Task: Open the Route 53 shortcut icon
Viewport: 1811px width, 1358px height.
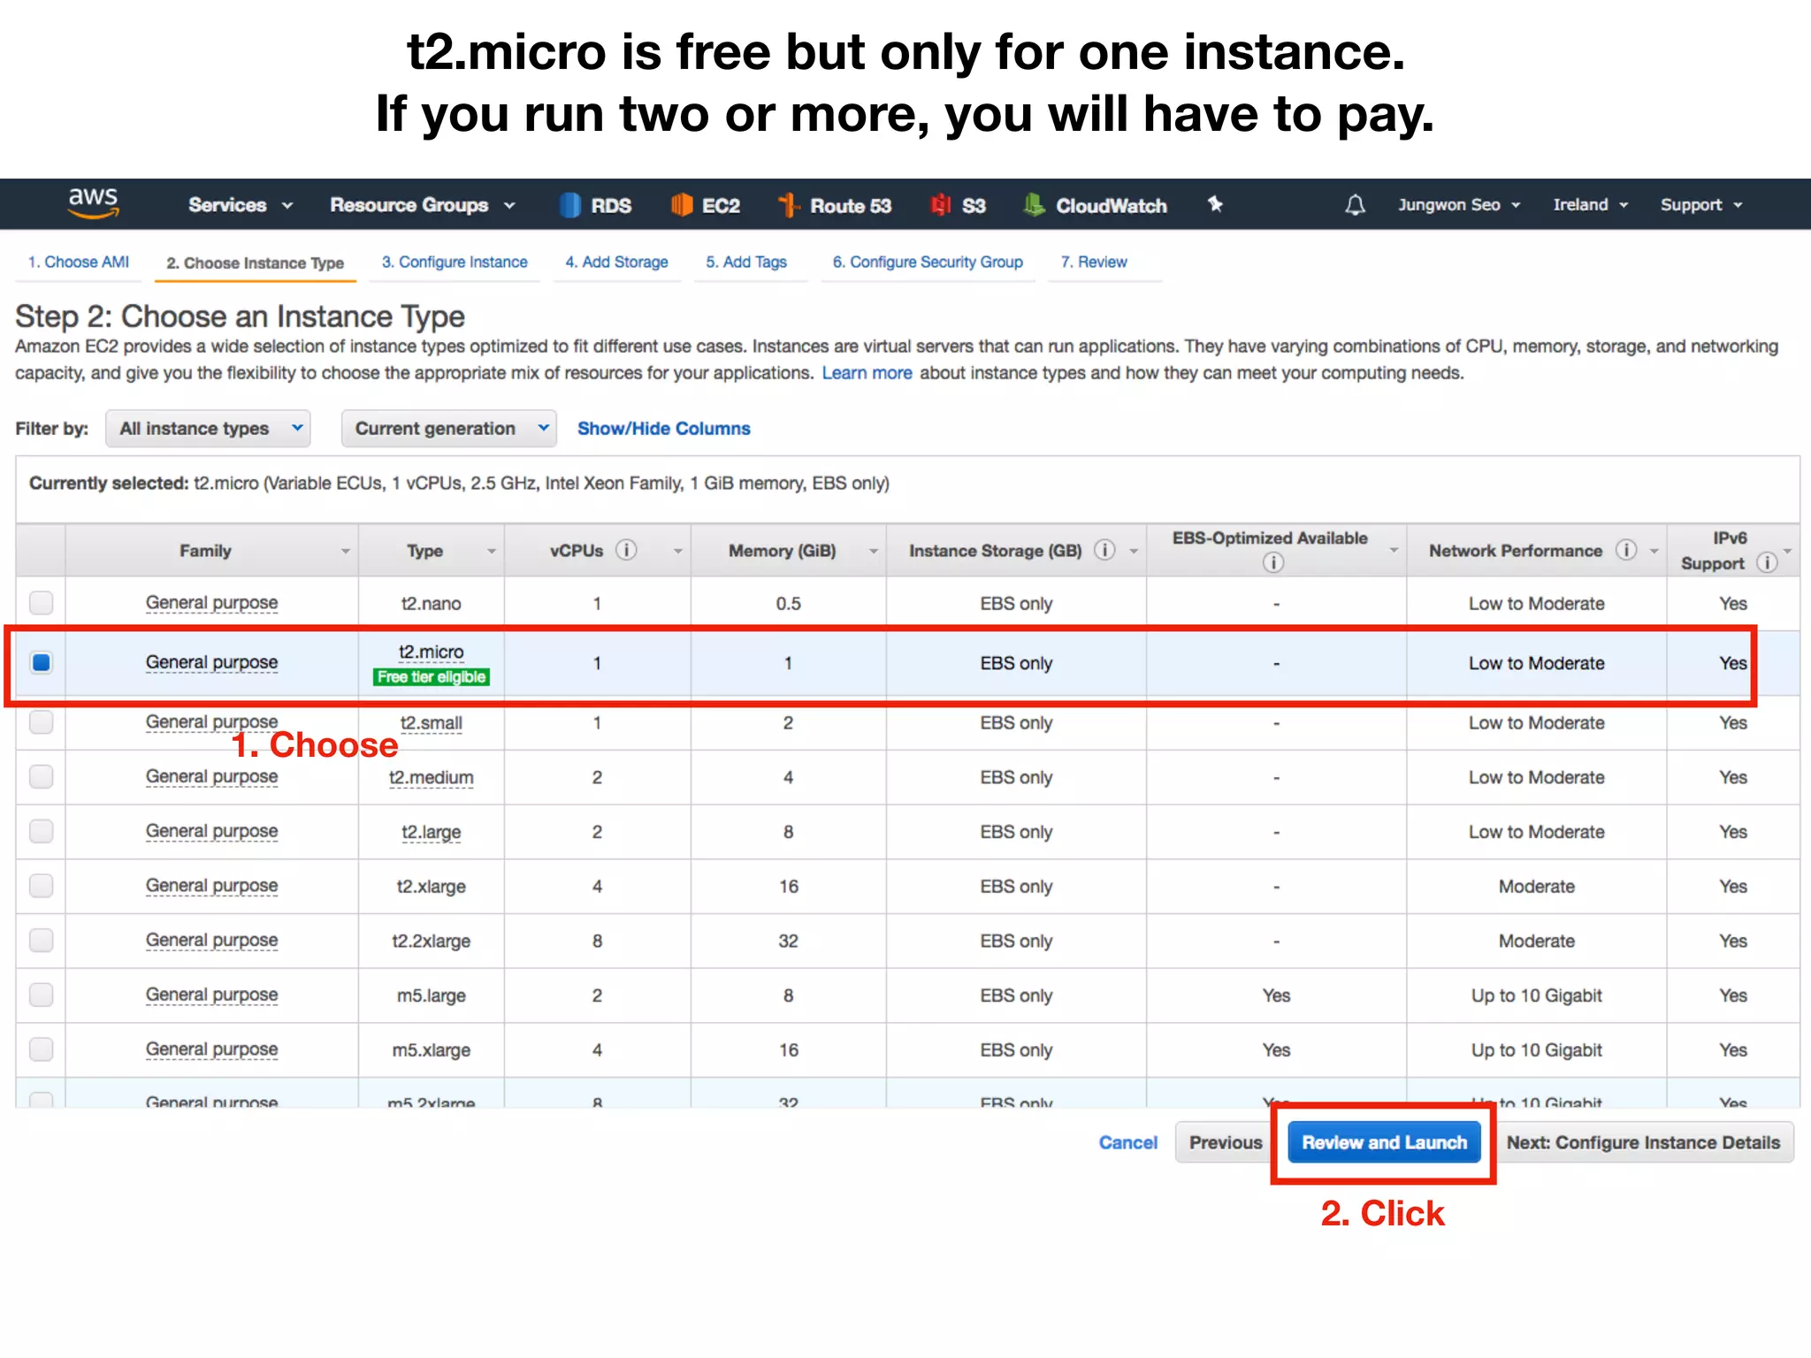Action: [x=789, y=205]
